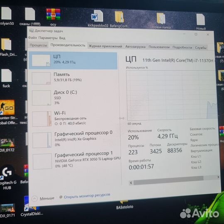Open the Вид menu

62,38
